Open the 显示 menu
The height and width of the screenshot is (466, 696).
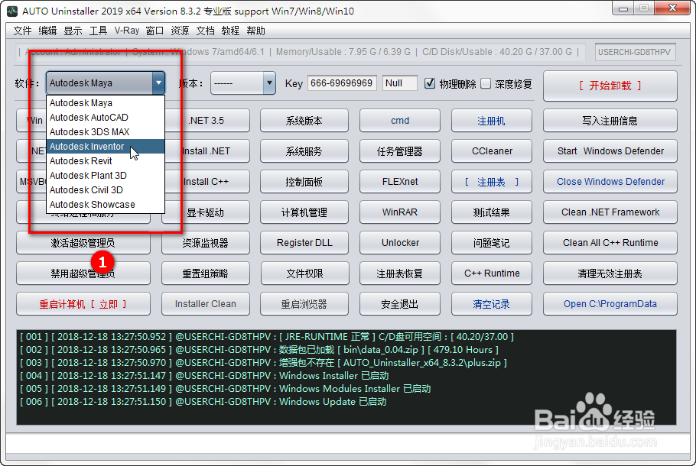click(73, 31)
